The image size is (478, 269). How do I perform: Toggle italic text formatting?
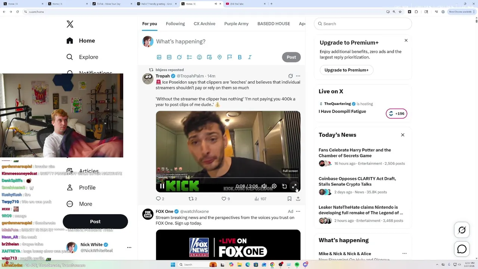pyautogui.click(x=250, y=57)
